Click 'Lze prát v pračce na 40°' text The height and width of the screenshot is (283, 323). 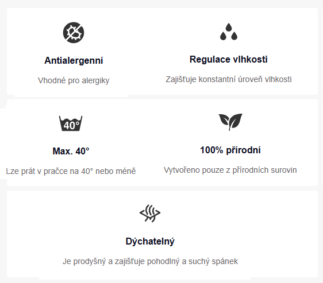pyautogui.click(x=49, y=171)
